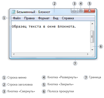Viewport: 104px width, 98px height.
Task: Click the legend text 'Кнопка «Свернуть»'
Action: 21,91
